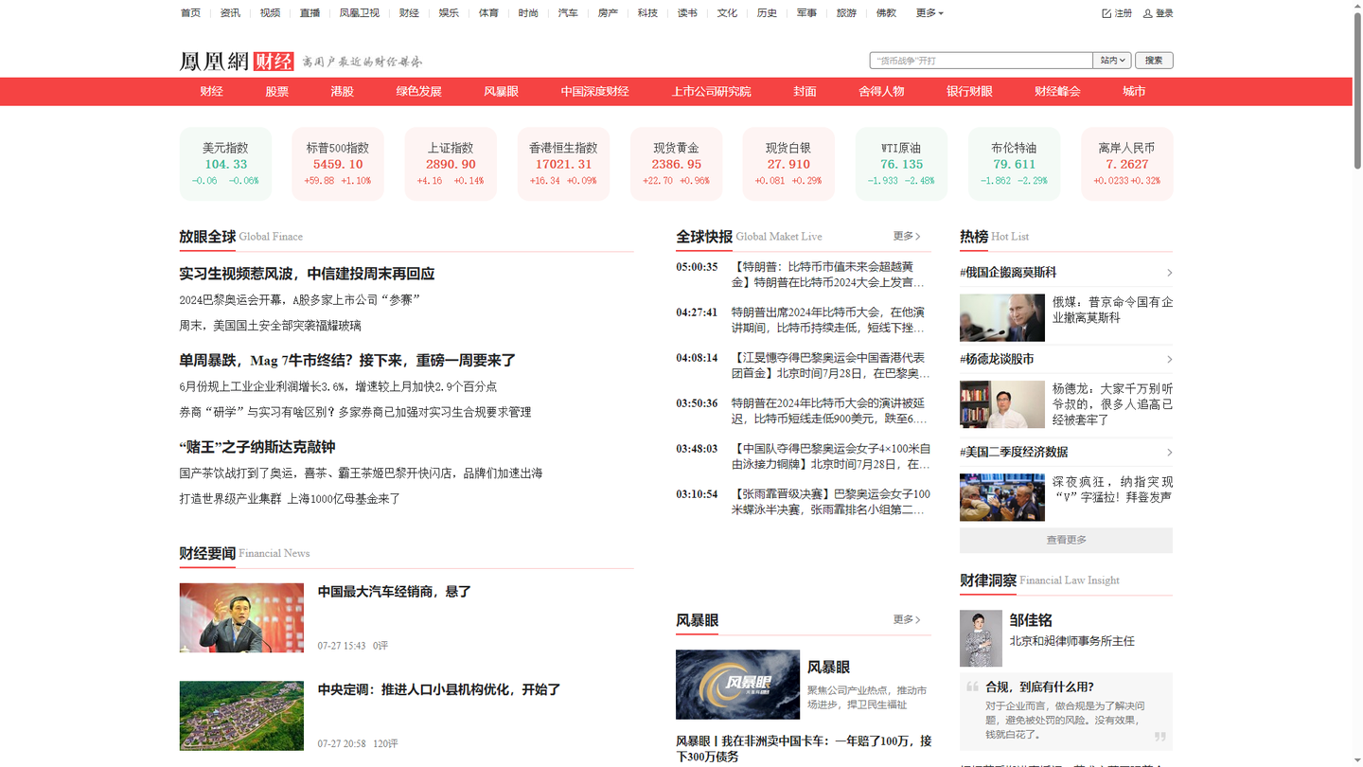Go to 首页 in the top menu

tap(190, 13)
